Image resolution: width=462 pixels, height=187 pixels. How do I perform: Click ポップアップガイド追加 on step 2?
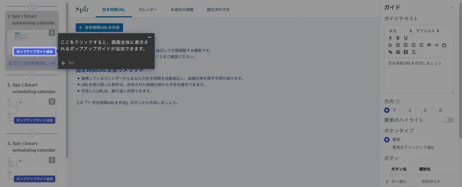pos(35,120)
